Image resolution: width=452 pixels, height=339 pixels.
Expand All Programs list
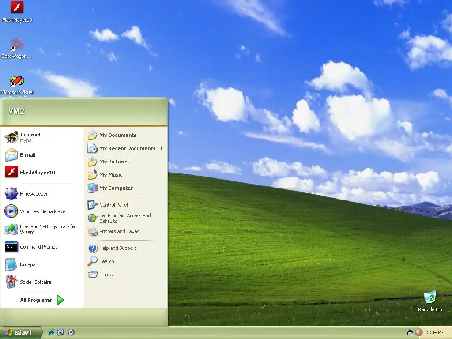(x=42, y=300)
